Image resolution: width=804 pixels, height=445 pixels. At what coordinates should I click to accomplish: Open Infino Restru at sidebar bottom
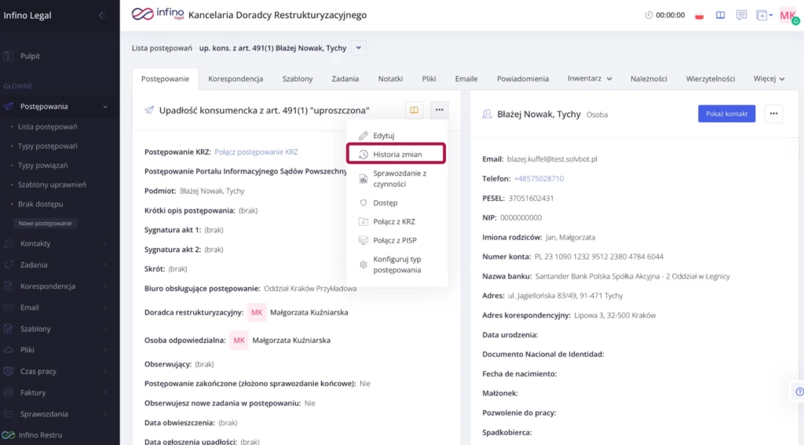(x=31, y=435)
